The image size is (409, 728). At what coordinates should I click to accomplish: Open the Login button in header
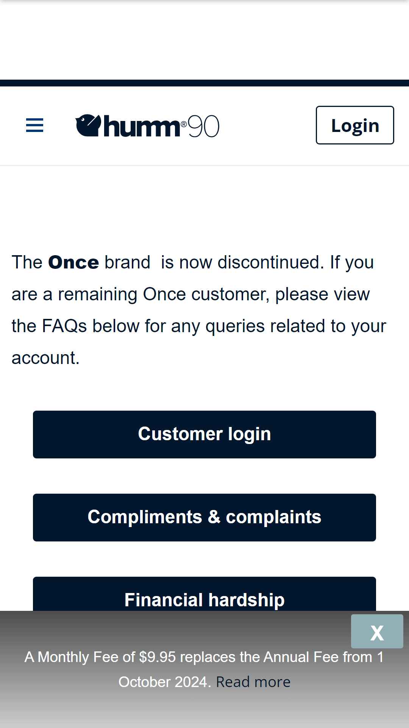pyautogui.click(x=355, y=125)
